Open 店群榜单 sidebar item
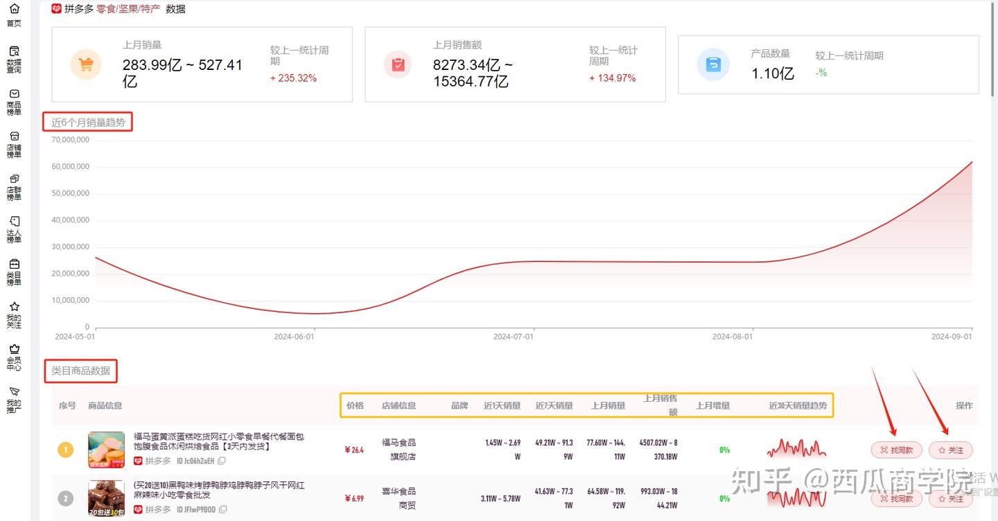 tap(14, 187)
